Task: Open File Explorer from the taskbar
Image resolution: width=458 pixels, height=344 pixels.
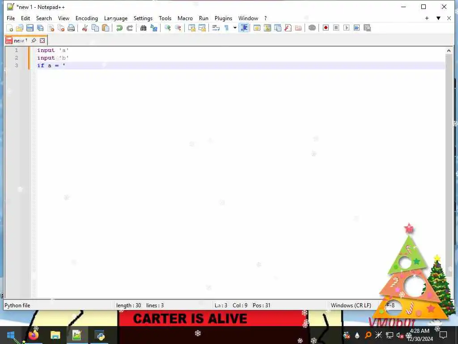Action: click(x=55, y=335)
